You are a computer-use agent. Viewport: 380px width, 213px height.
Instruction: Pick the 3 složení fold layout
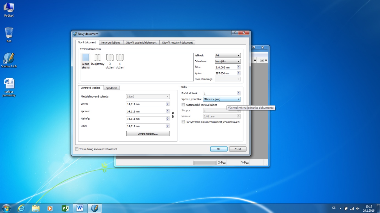click(110, 61)
